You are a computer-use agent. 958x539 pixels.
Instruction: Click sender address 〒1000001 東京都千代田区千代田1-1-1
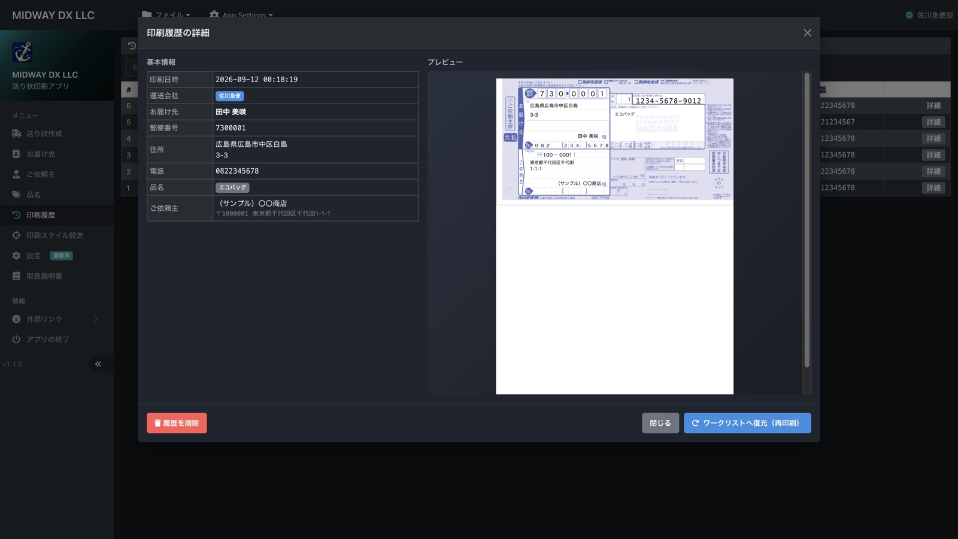click(x=273, y=214)
